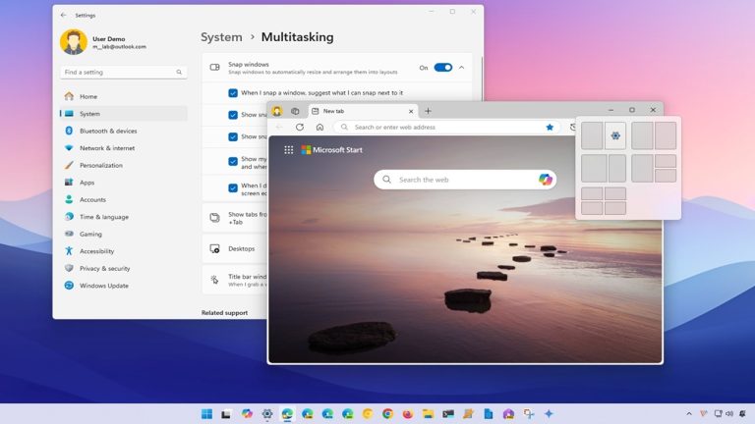Show hidden icons chevron in system tray
This screenshot has height=424, width=755.
pos(689,413)
